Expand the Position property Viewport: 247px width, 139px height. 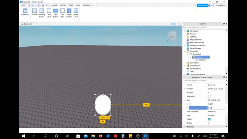[184, 89]
